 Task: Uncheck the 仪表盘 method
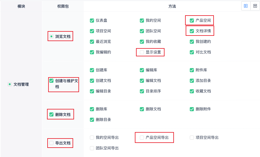click(x=92, y=21)
